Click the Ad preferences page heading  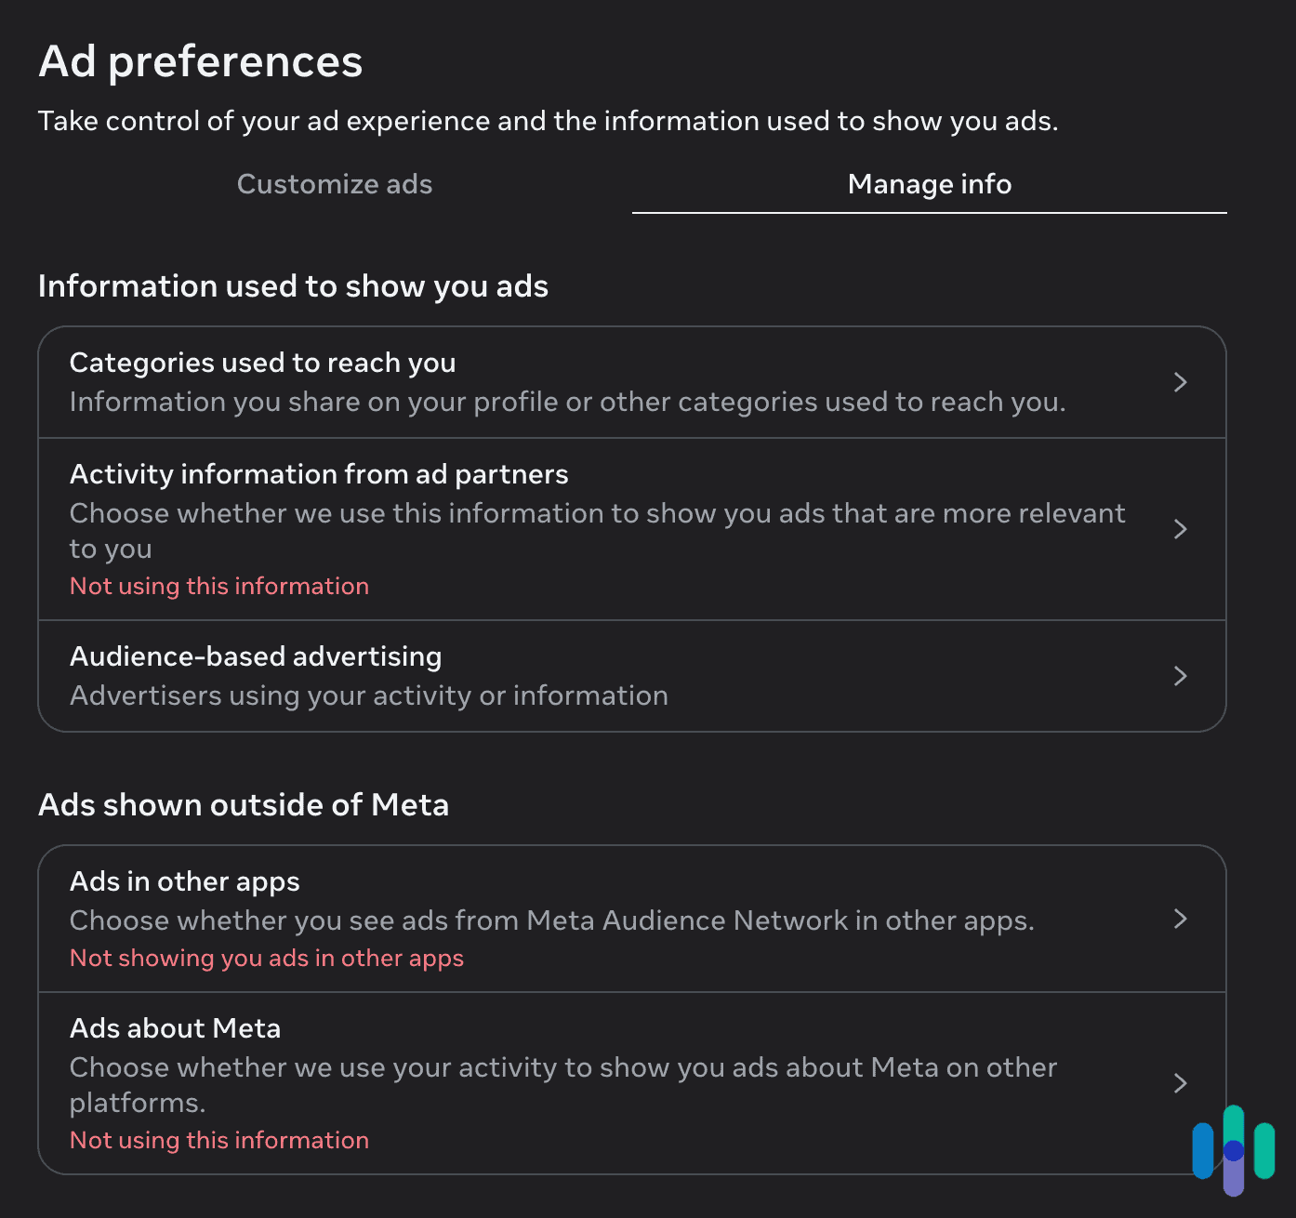tap(200, 60)
